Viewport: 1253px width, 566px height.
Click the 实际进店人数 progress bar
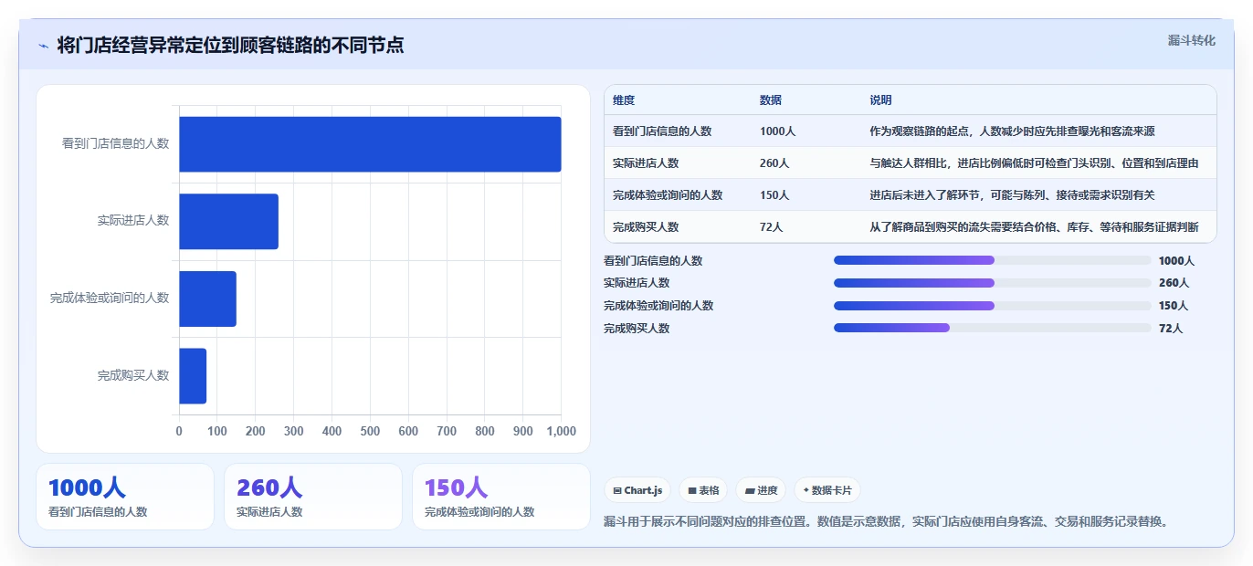[x=993, y=283]
